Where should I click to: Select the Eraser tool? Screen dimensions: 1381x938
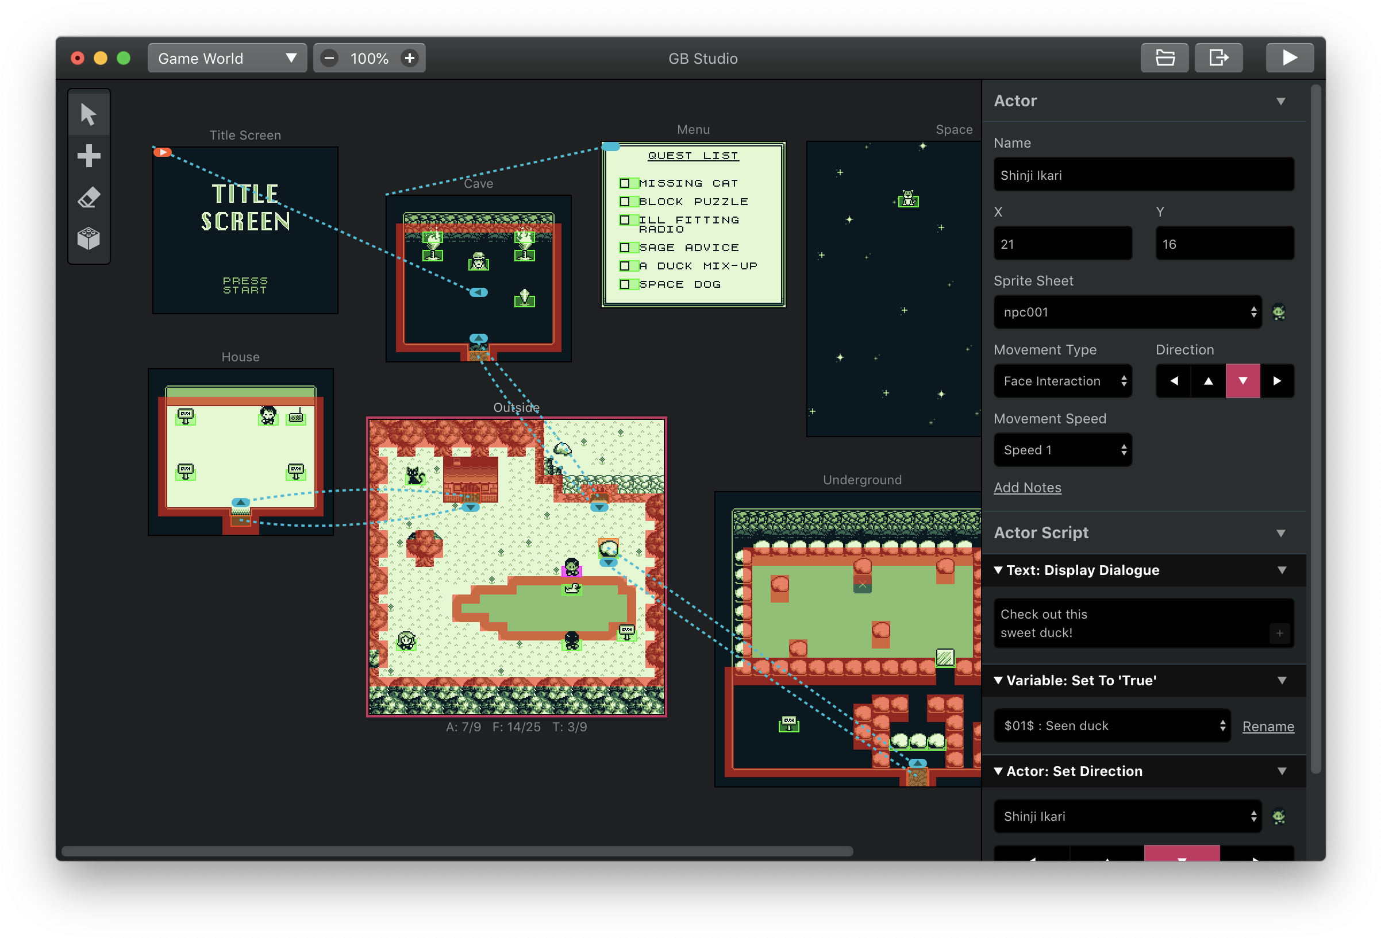click(x=89, y=197)
